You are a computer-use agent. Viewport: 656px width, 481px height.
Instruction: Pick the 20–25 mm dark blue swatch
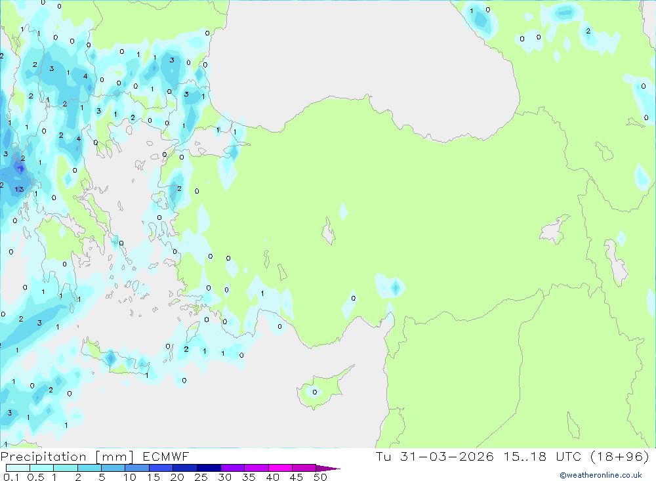click(x=184, y=468)
